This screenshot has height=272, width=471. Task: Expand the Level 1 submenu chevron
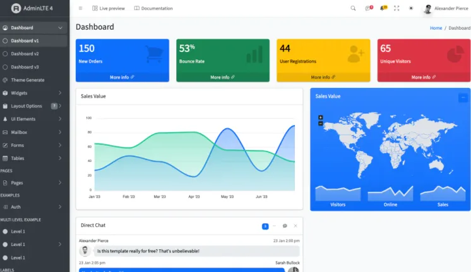point(60,244)
